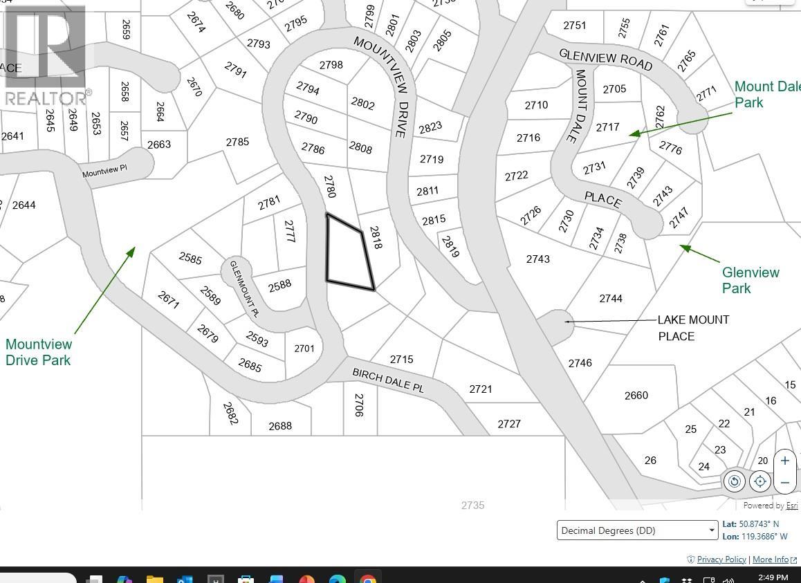
Task: Select lot 2780 on the map
Action: [330, 187]
